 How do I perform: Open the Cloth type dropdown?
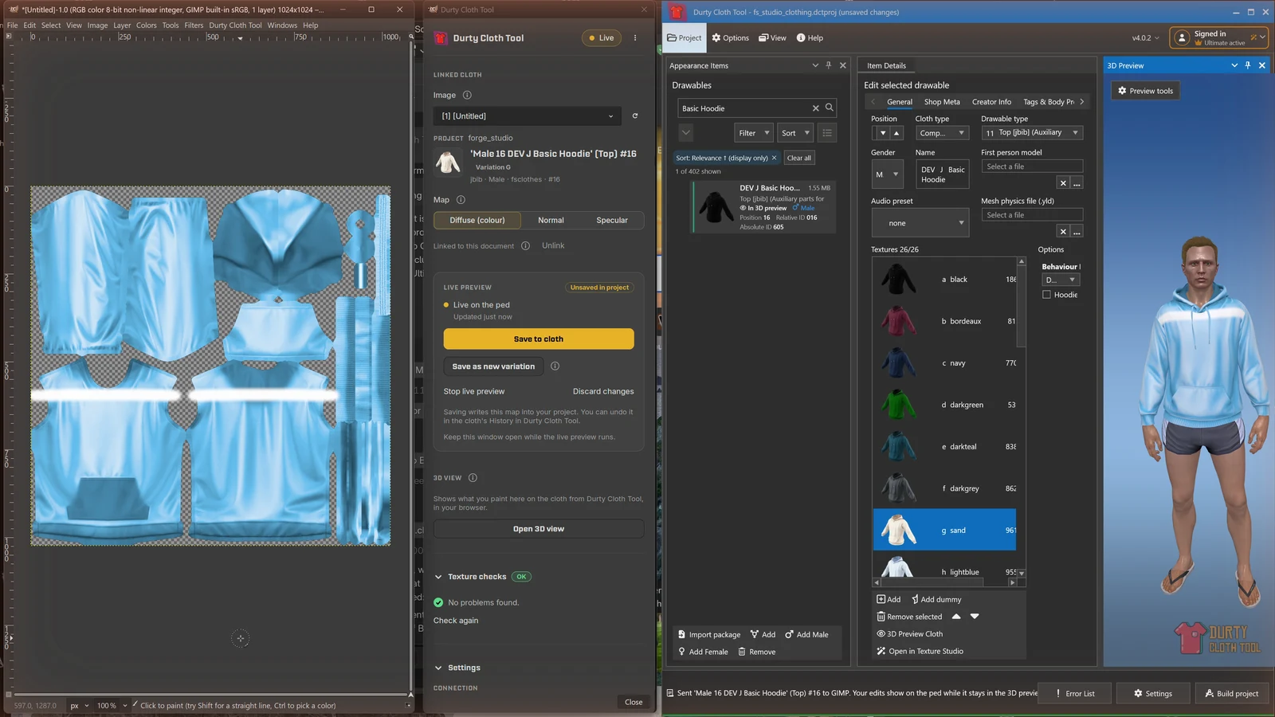coord(942,133)
